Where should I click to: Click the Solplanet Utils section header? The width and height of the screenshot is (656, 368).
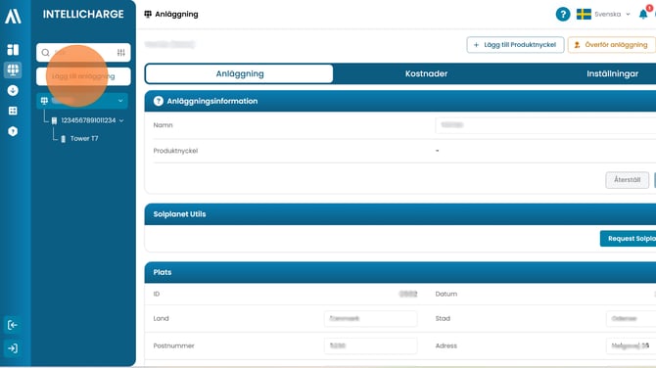pos(399,214)
